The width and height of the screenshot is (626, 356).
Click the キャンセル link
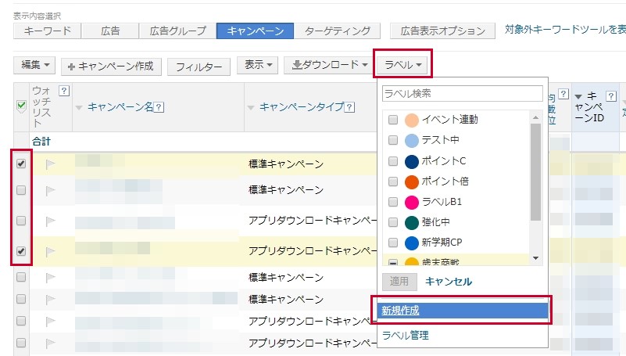click(x=448, y=281)
